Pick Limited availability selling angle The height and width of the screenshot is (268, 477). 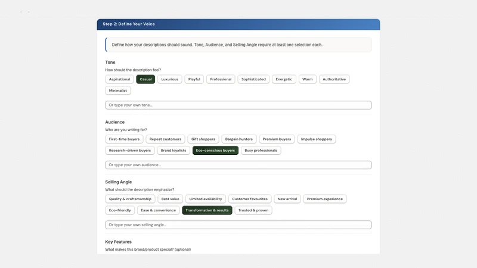[205, 199]
